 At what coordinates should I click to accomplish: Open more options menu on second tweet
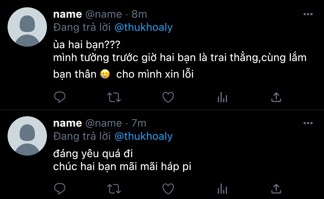[x=308, y=123]
